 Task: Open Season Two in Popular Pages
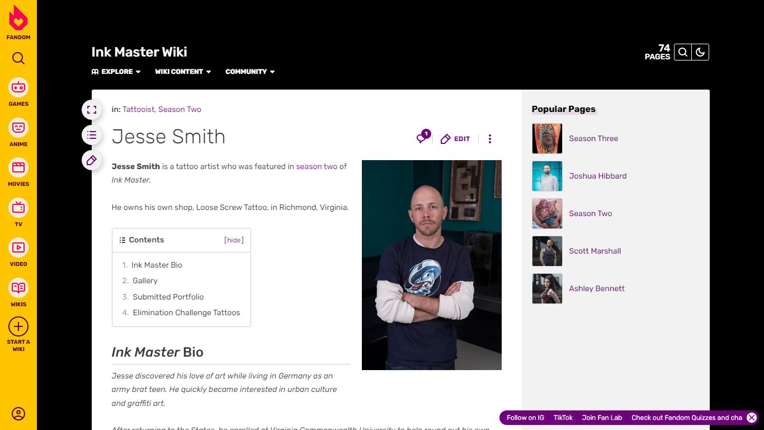pyautogui.click(x=591, y=213)
